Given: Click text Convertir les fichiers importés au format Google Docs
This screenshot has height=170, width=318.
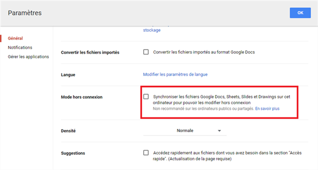Looking at the screenshot, I should tap(204, 52).
